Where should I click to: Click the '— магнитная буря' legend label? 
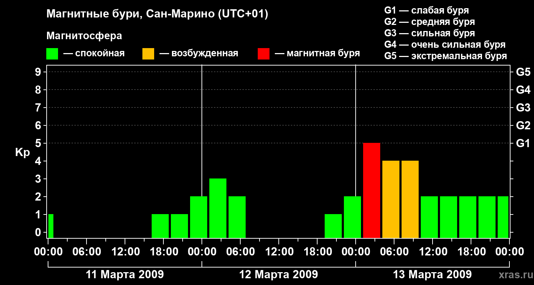click(x=317, y=53)
